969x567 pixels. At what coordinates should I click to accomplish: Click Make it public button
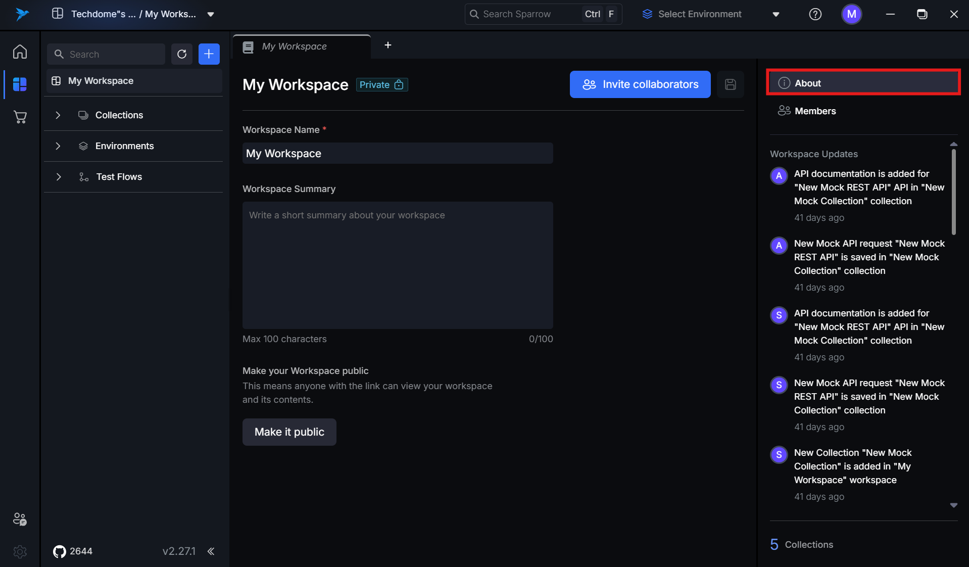click(x=289, y=432)
